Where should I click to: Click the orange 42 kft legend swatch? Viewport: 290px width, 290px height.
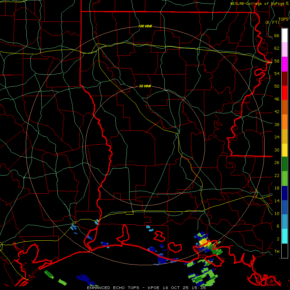285,122
